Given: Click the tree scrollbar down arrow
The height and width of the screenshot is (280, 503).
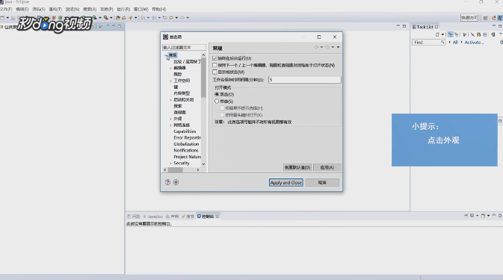Looking at the screenshot, I should 203,164.
